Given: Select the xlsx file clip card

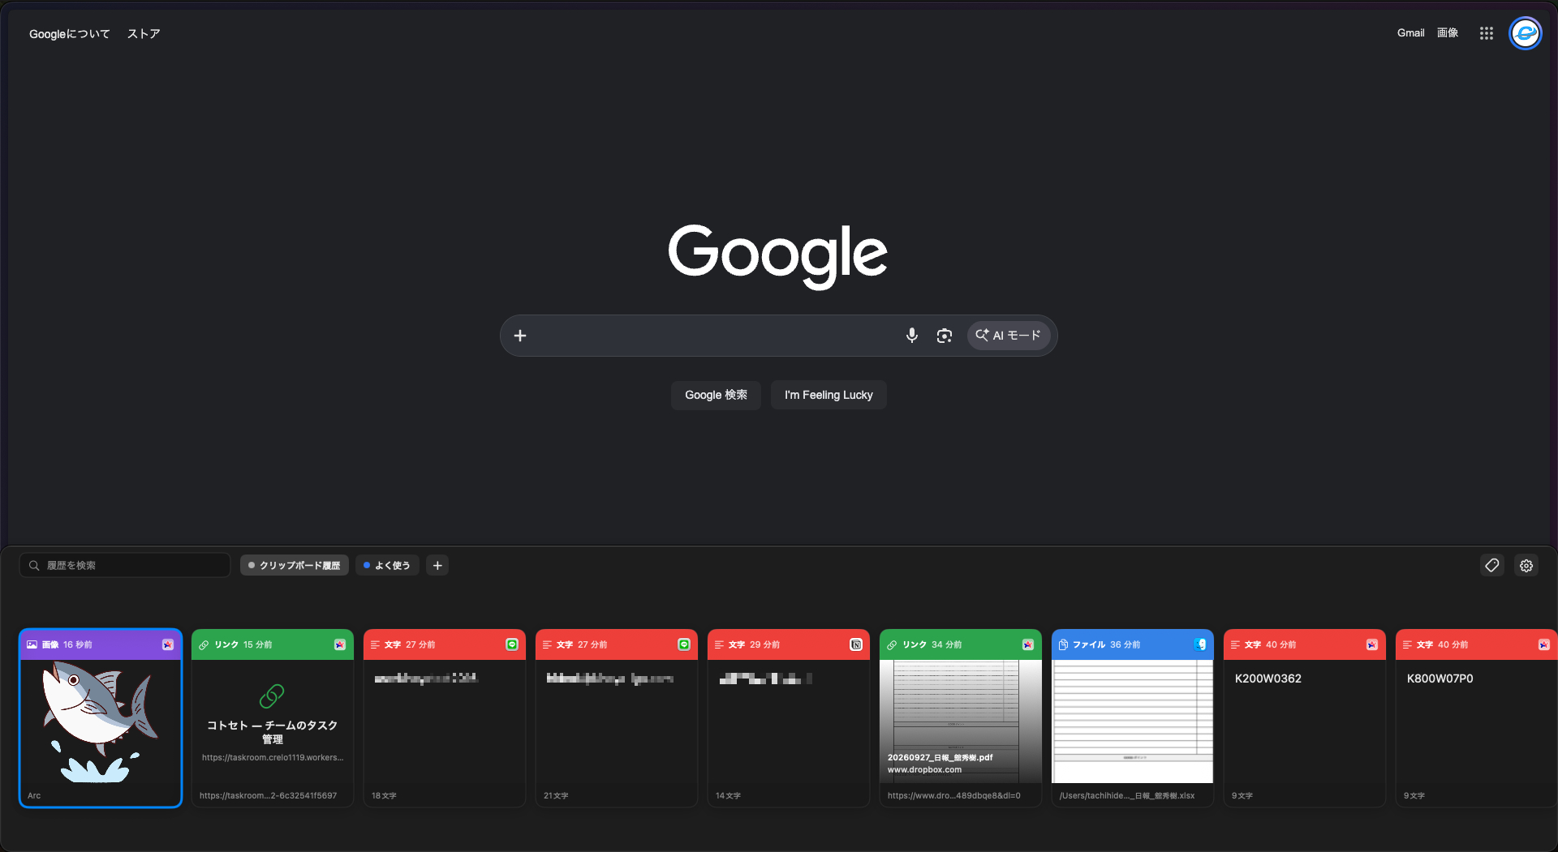Looking at the screenshot, I should (x=1133, y=718).
